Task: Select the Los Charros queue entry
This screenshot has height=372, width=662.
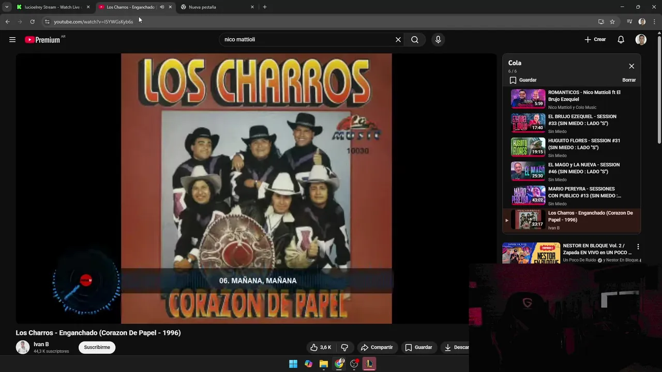Action: (571, 220)
